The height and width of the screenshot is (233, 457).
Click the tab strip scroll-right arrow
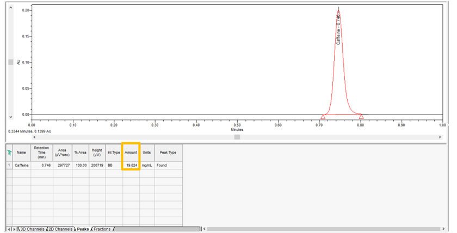pos(14,229)
